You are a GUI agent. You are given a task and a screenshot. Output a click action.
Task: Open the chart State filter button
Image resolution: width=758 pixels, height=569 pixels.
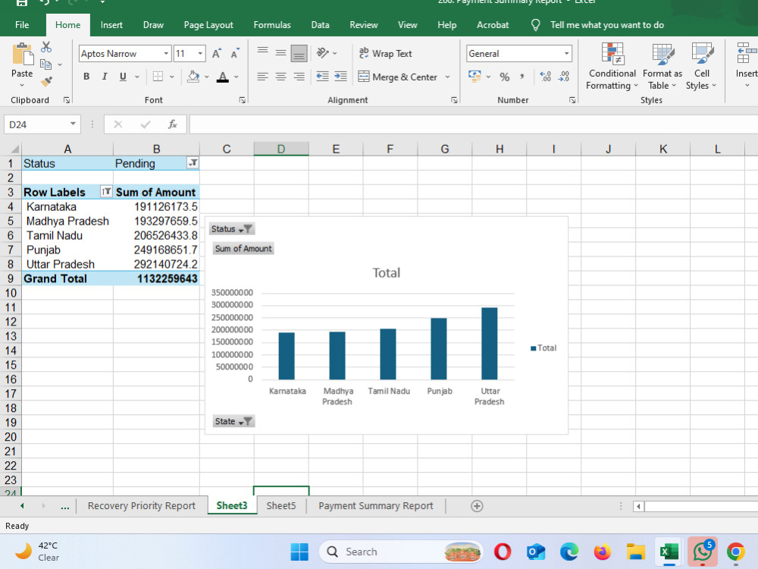coord(233,421)
